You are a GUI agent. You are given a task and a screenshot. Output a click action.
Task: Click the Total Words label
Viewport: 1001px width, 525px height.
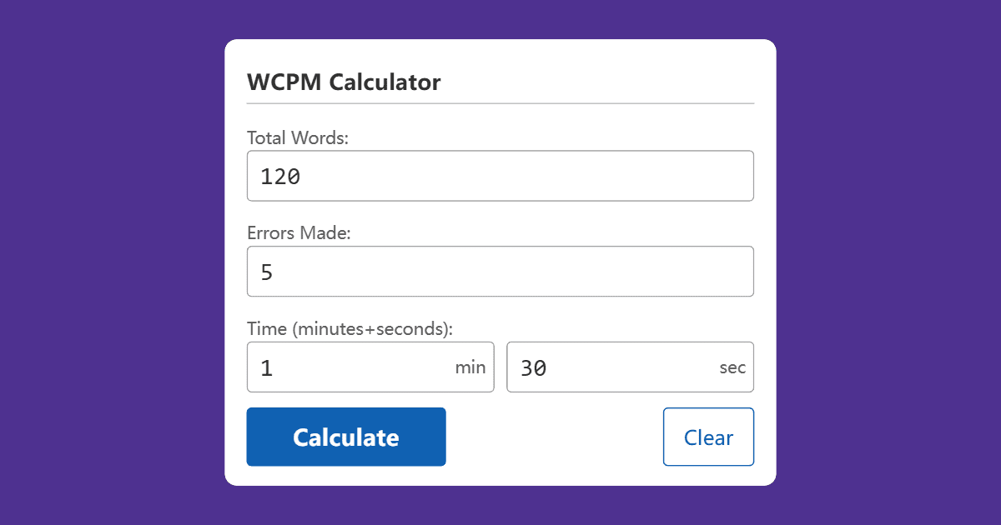pos(298,137)
